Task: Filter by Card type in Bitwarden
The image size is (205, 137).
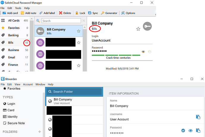Action: click(x=9, y=110)
